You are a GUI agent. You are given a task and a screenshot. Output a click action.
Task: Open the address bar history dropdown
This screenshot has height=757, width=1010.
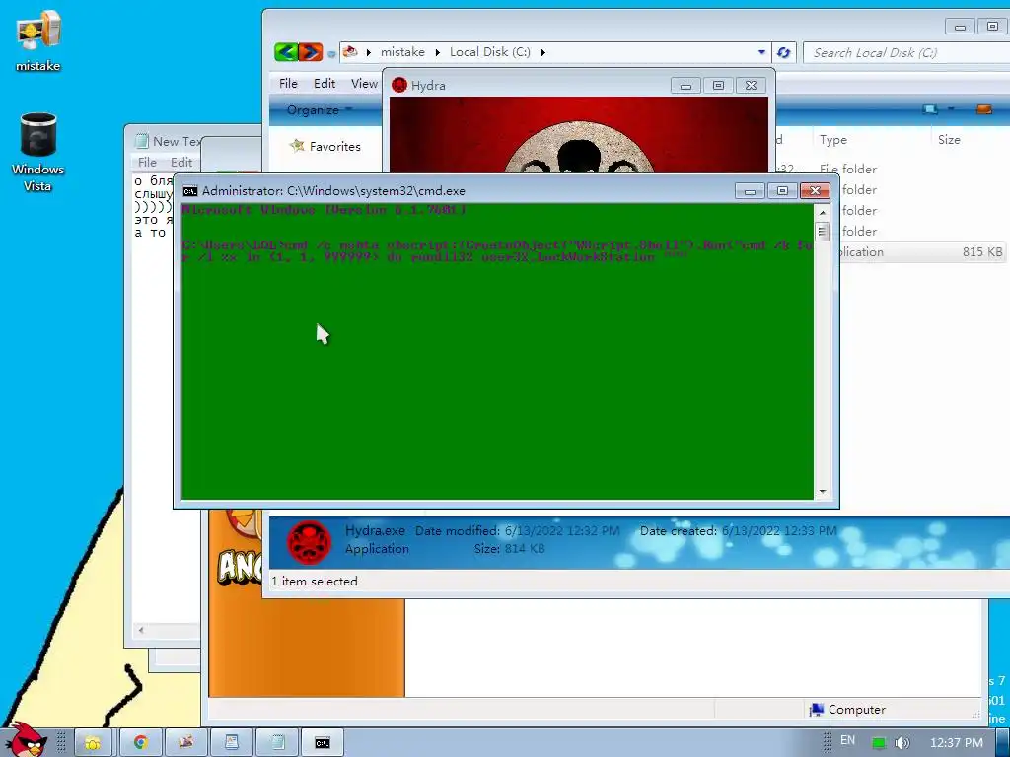click(761, 52)
